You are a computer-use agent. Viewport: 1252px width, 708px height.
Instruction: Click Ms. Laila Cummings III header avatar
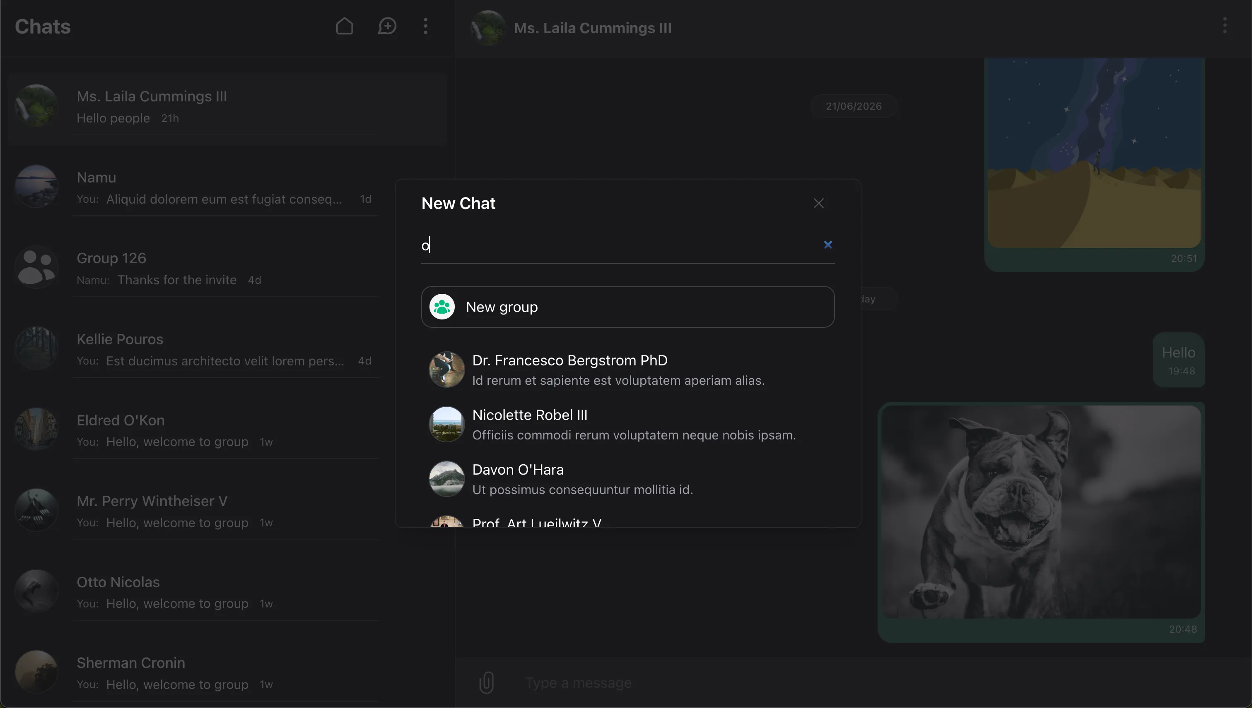coord(487,28)
